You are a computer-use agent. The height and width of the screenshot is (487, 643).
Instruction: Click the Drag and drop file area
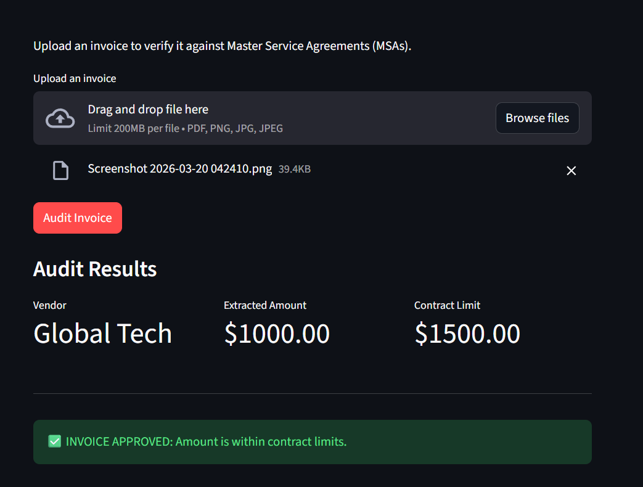tap(313, 118)
